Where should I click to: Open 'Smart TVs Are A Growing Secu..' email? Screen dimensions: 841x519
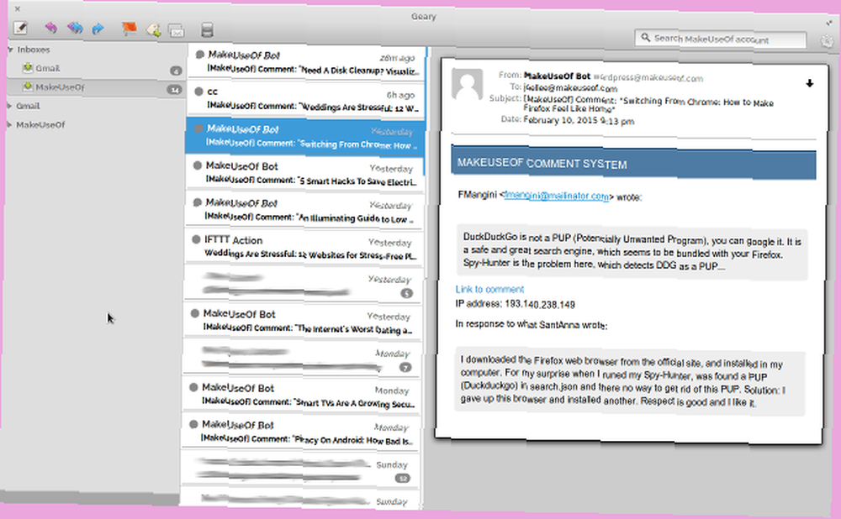301,395
